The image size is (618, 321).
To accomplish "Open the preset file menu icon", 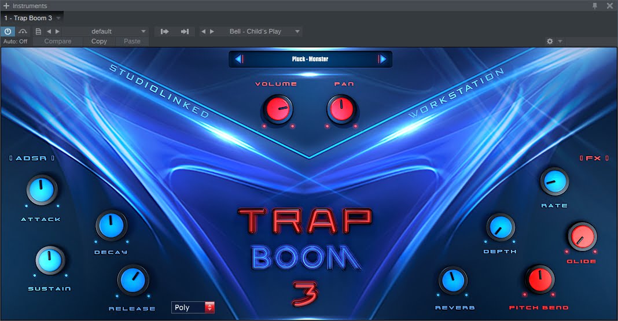I will (x=38, y=31).
